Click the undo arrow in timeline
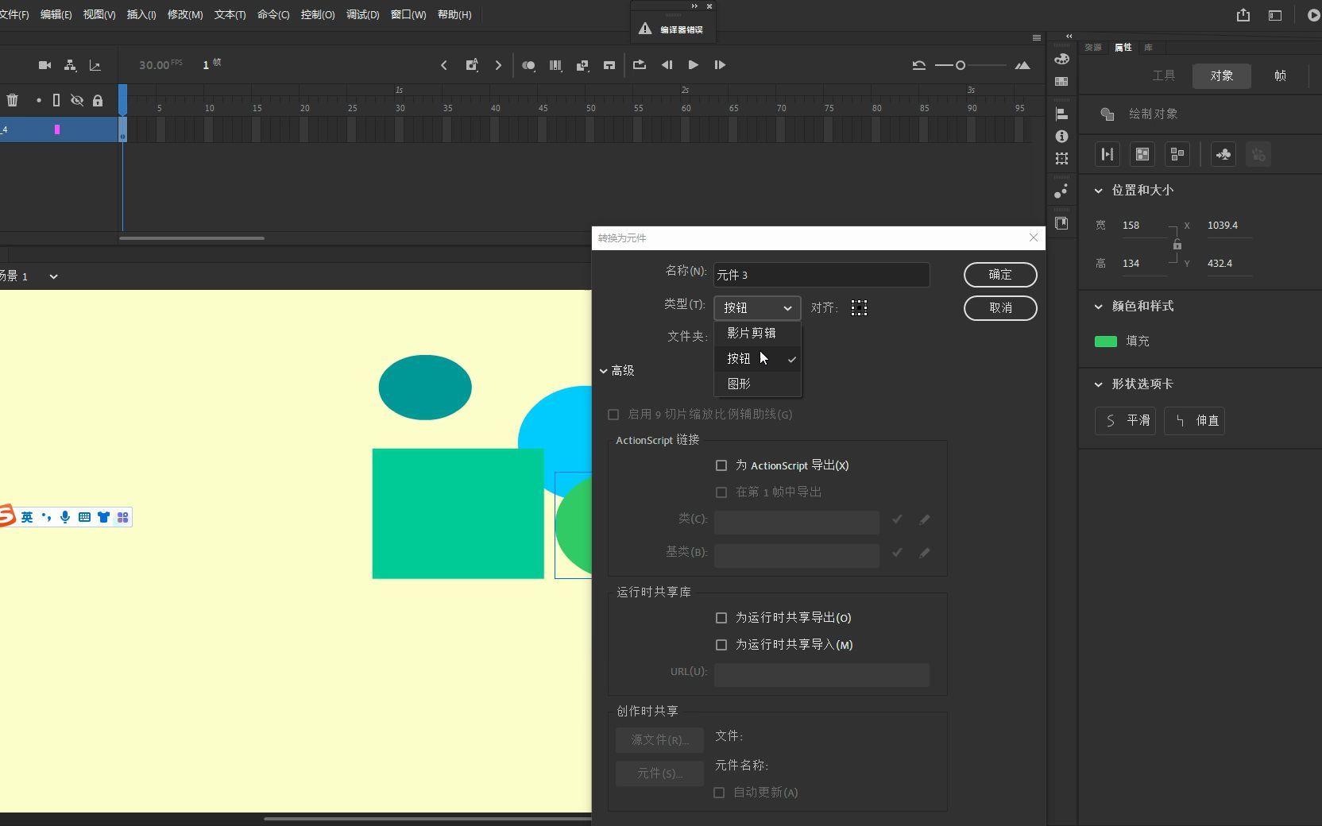The width and height of the screenshot is (1322, 826). [x=918, y=65]
